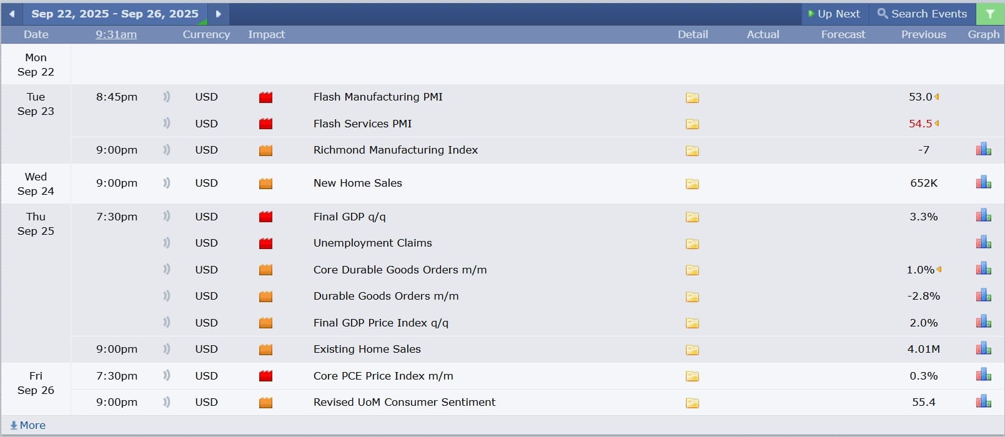This screenshot has width=1005, height=437.
Task: Open detail folder for Core PCE Price Index
Action: coord(692,376)
